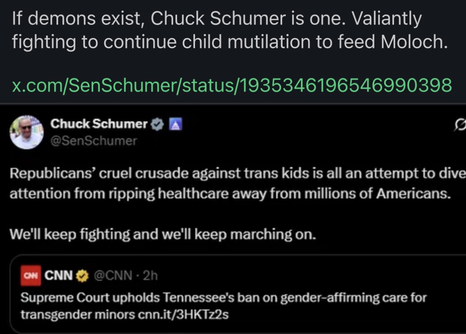The width and height of the screenshot is (466, 334).
Task: Click the profile picture beside @SenSchumer
Action: point(26,132)
